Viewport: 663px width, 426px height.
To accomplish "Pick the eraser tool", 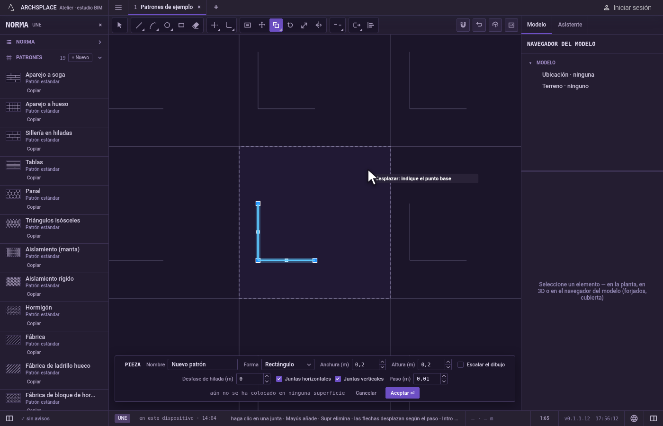I will [196, 25].
